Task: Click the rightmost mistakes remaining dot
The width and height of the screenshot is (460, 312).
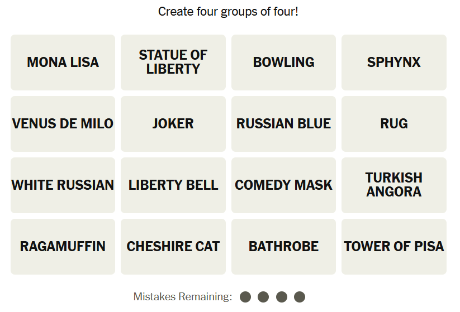Action: [x=300, y=297]
